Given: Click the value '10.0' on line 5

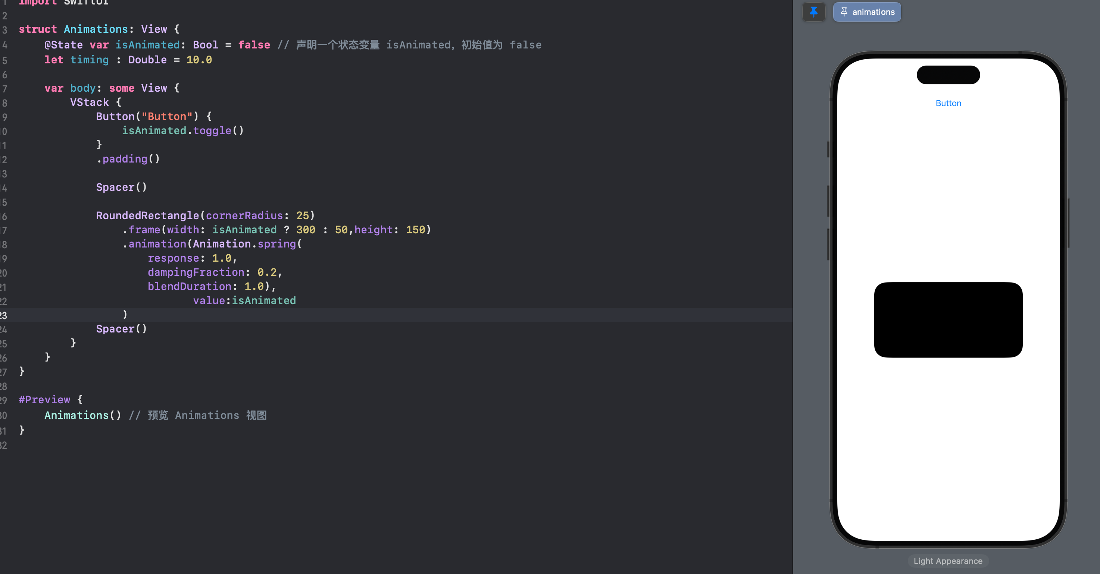Looking at the screenshot, I should click(x=199, y=60).
